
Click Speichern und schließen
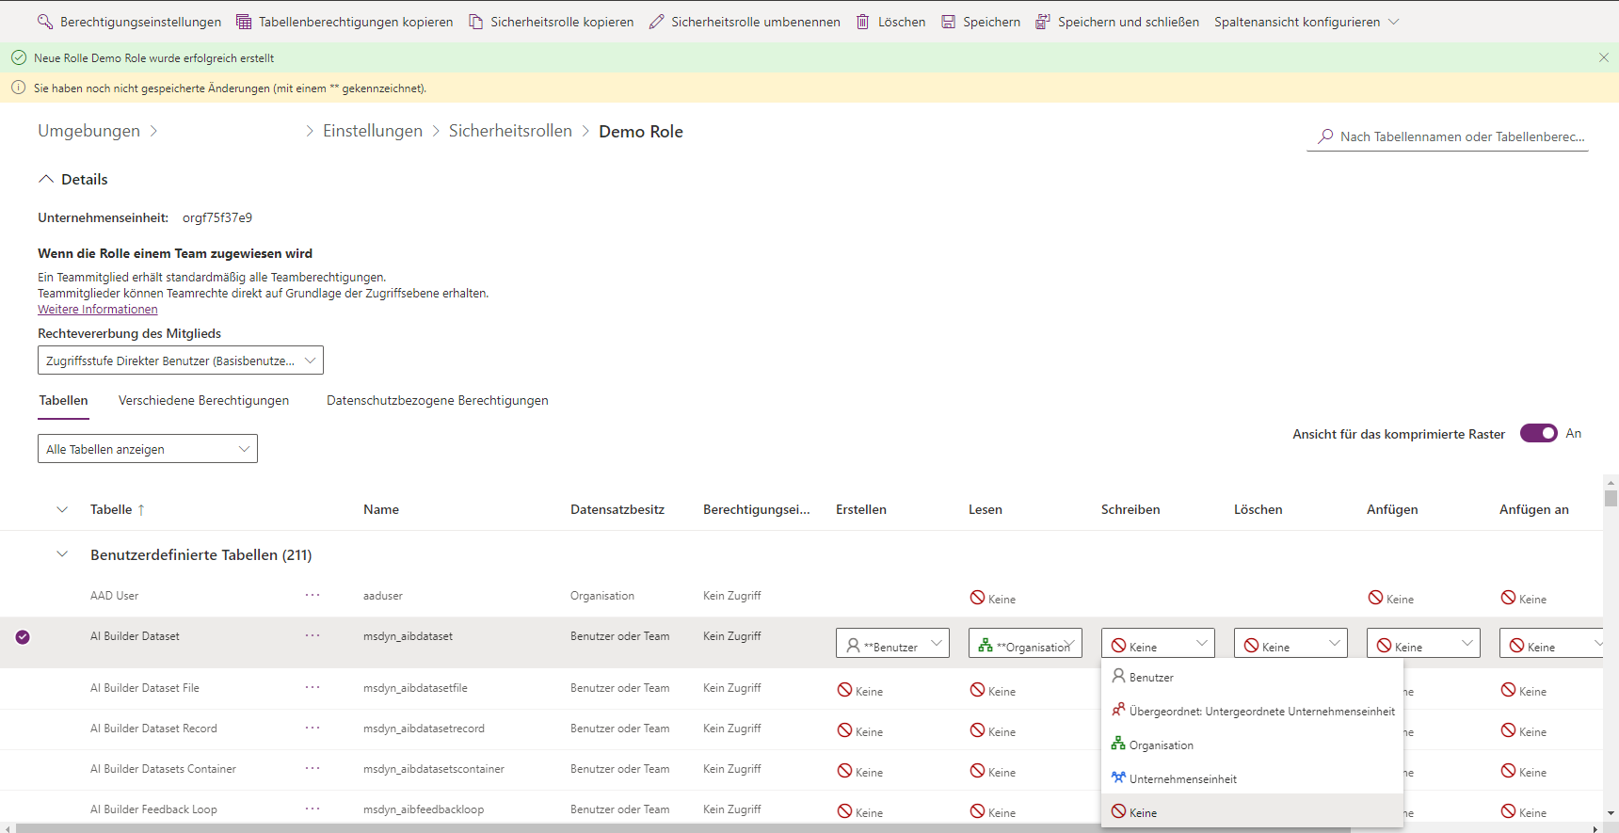(1116, 22)
